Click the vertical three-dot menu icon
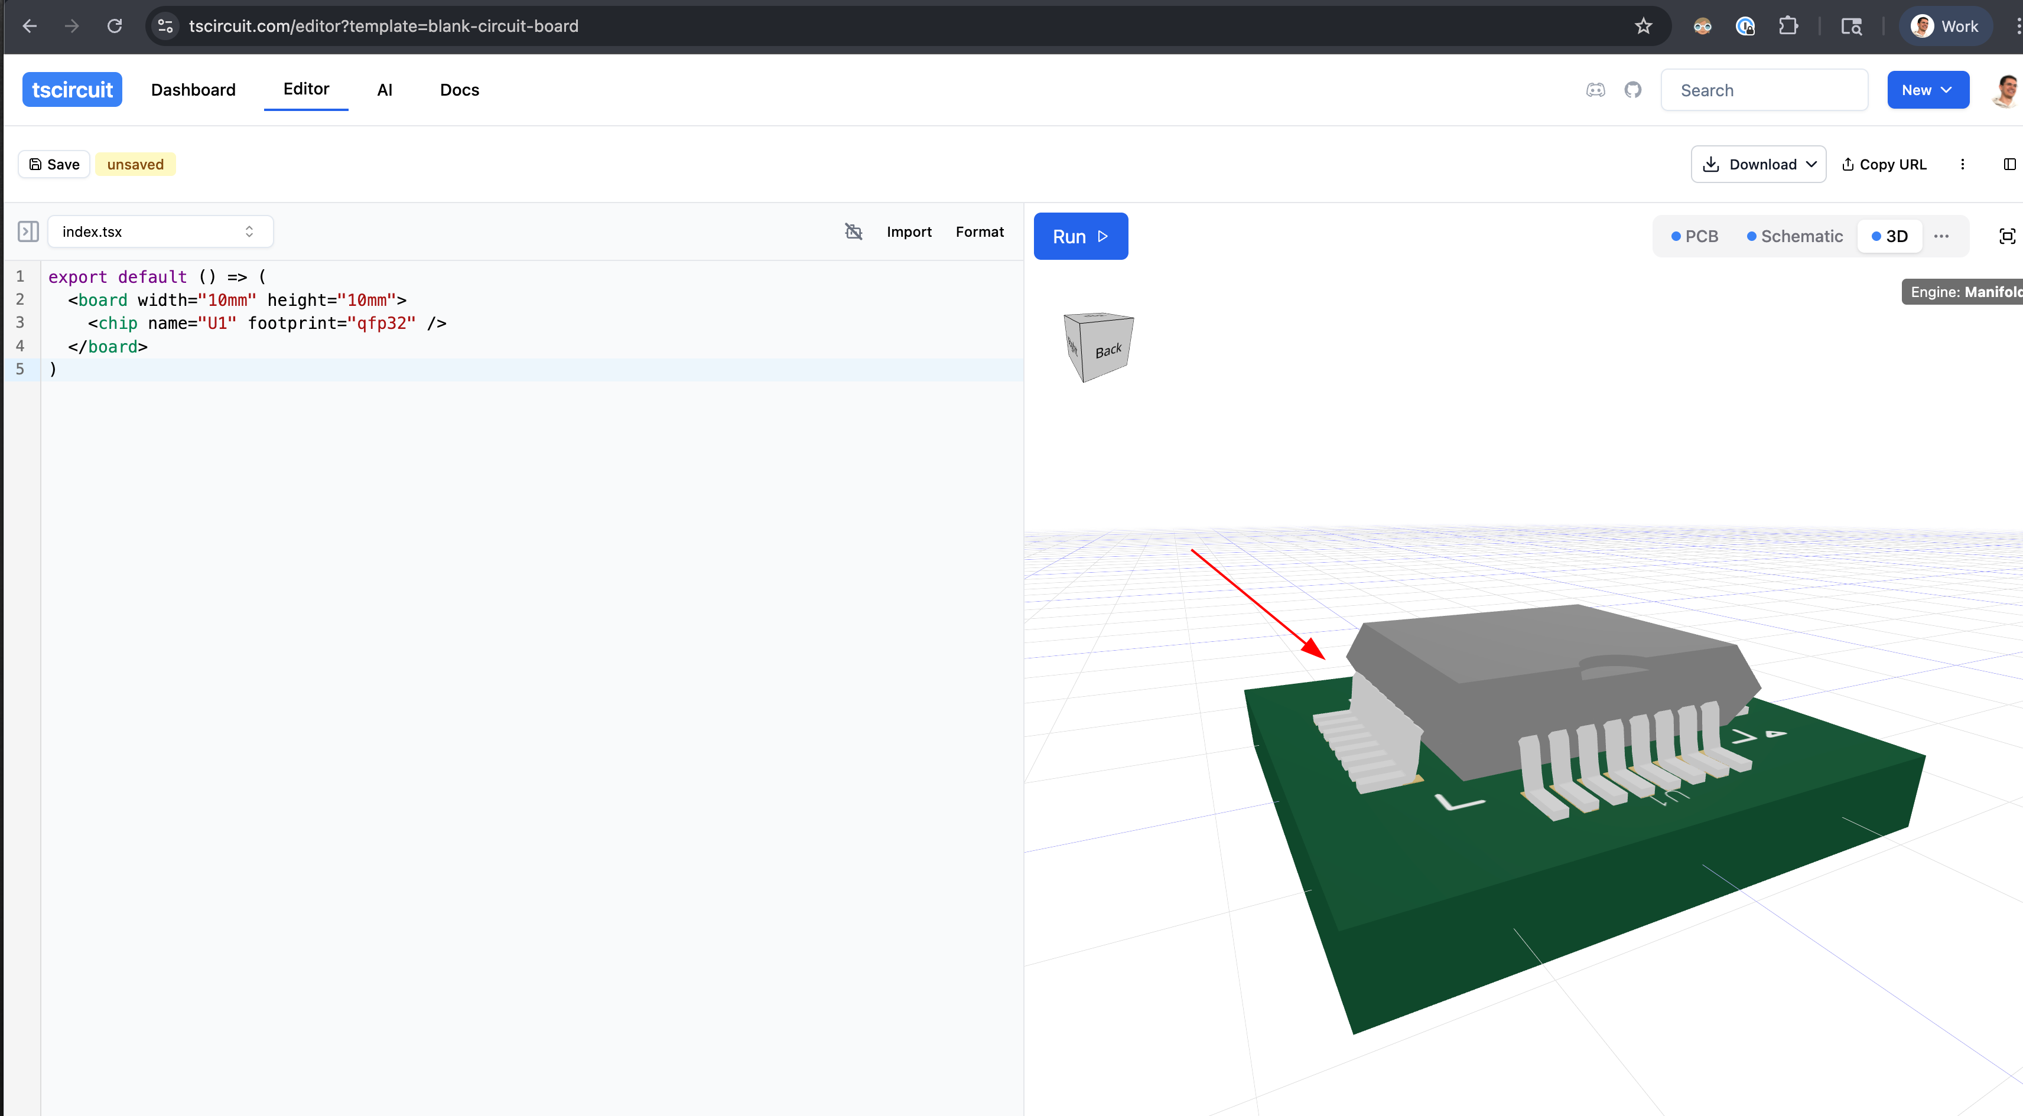This screenshot has height=1116, width=2023. pyautogui.click(x=1962, y=164)
